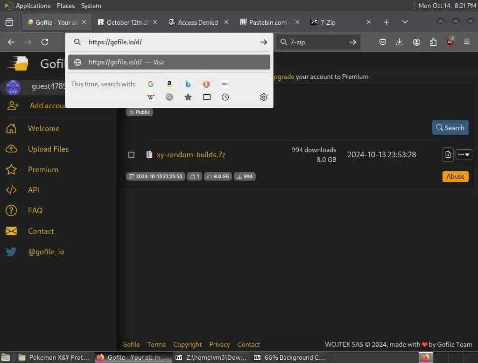The height and width of the screenshot is (363, 478).
Task: Switch to Pastebin.com tab
Action: pos(265,22)
